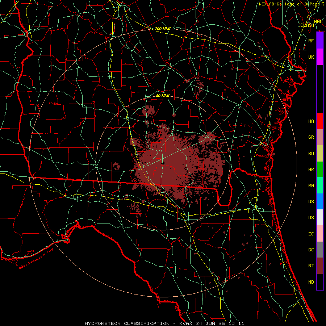Click the green HR heavy rain swatch
The width and height of the screenshot is (326, 326).
click(320, 169)
